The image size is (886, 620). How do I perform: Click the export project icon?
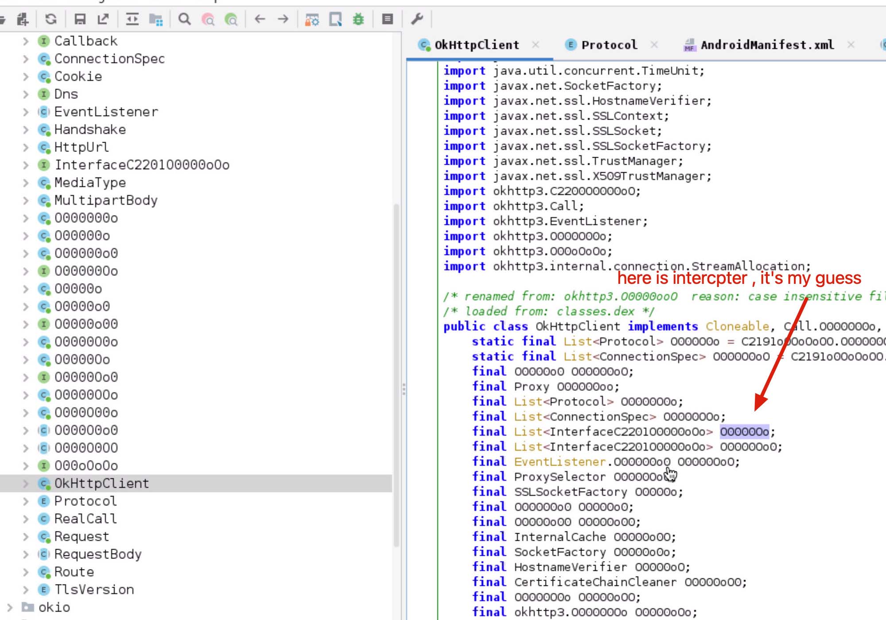(x=103, y=19)
